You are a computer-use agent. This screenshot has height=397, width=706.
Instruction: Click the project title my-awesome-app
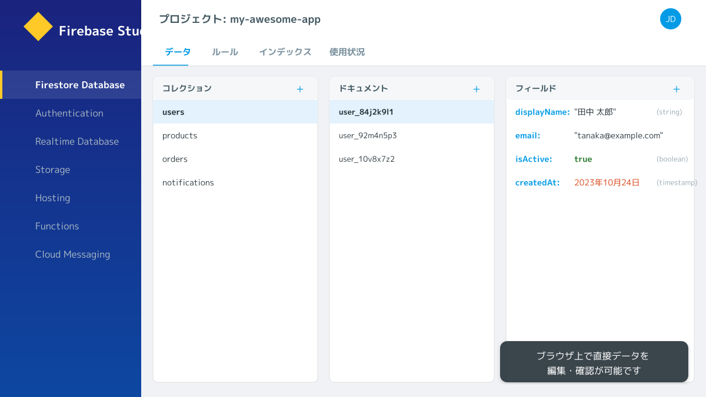click(275, 19)
